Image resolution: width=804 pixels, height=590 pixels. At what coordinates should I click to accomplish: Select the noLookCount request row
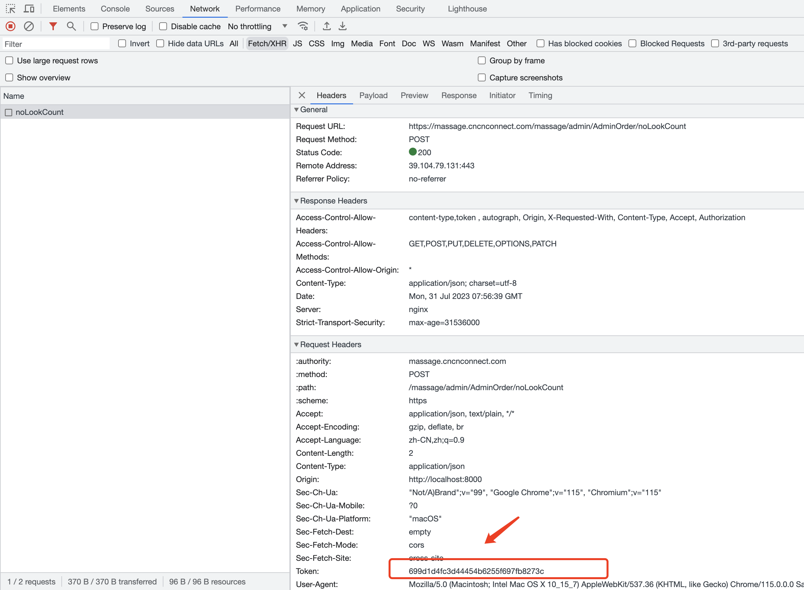[39, 112]
